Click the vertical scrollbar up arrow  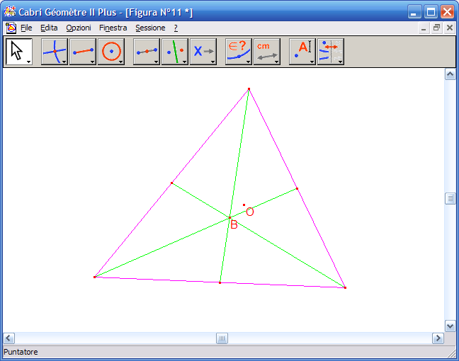tap(450, 74)
